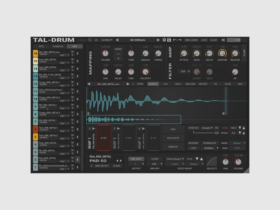The image size is (280, 210).
Task: Click the NORMALIZE button
Action: pos(210,143)
